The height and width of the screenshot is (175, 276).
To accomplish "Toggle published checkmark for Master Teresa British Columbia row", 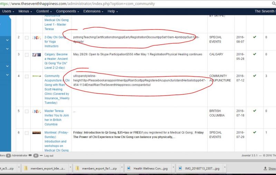I will point(255,111).
